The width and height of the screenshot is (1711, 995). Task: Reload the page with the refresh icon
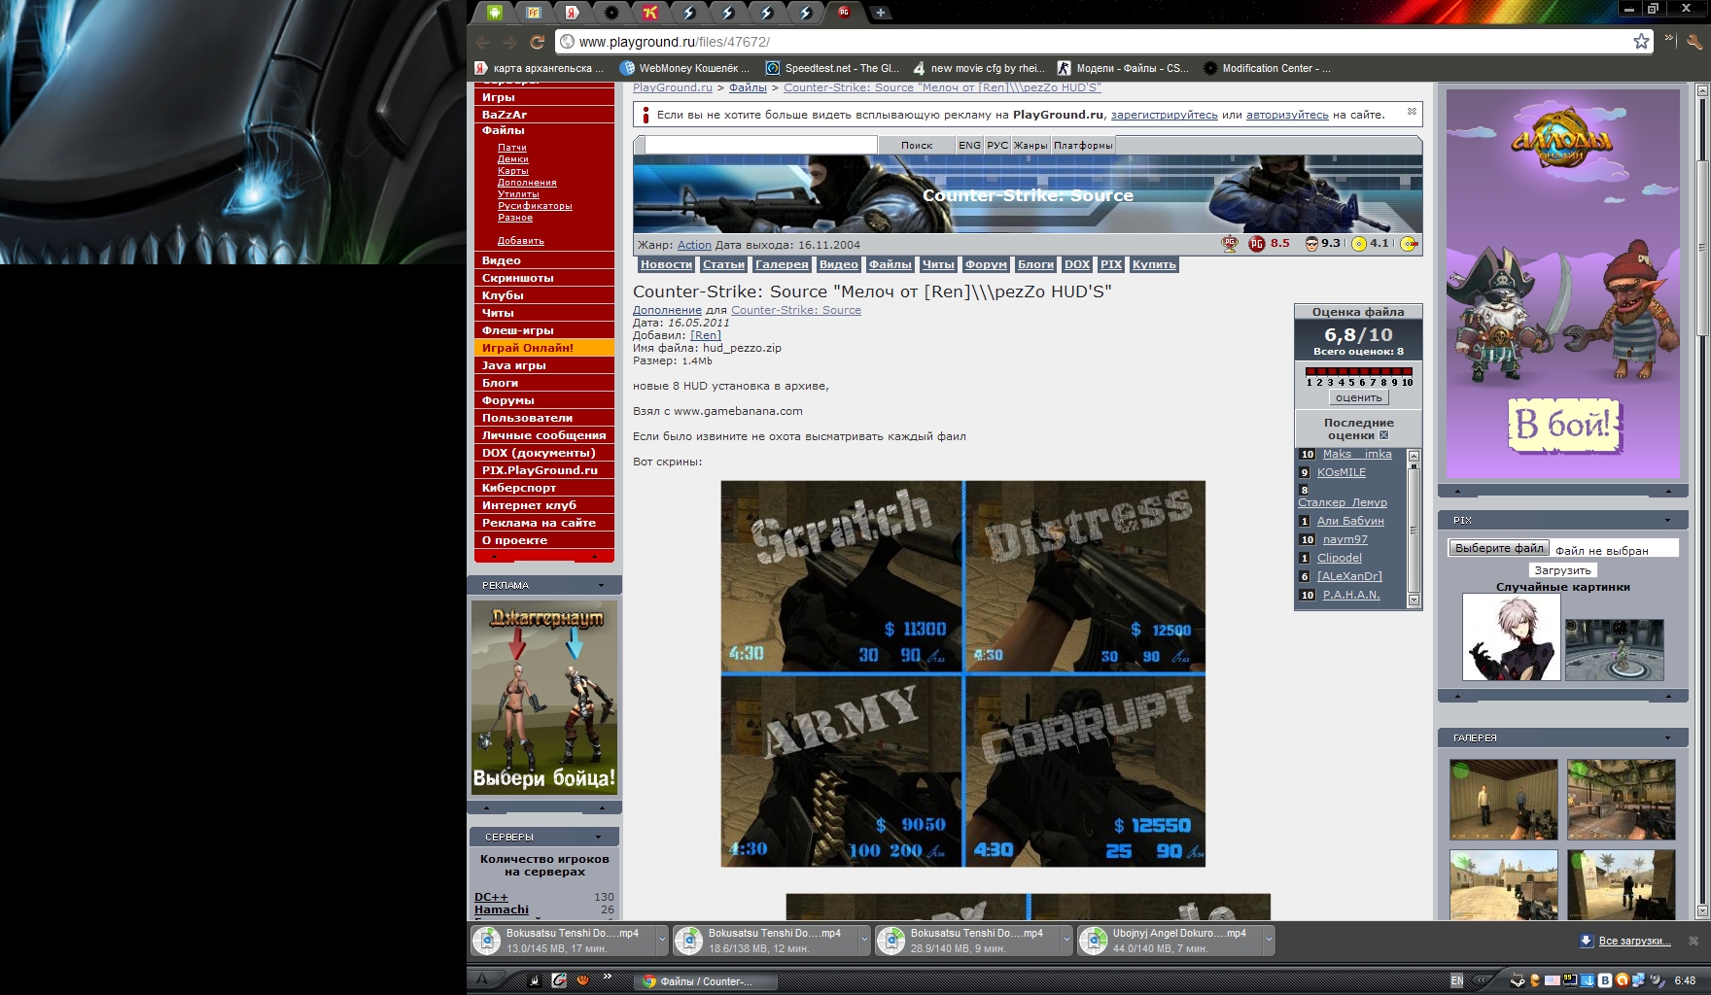click(537, 42)
